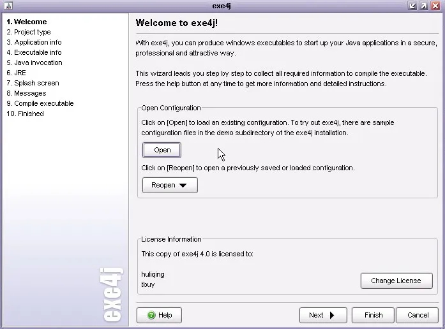Image resolution: width=445 pixels, height=329 pixels.
Task: Go to step 2. Project type
Action: (29, 32)
